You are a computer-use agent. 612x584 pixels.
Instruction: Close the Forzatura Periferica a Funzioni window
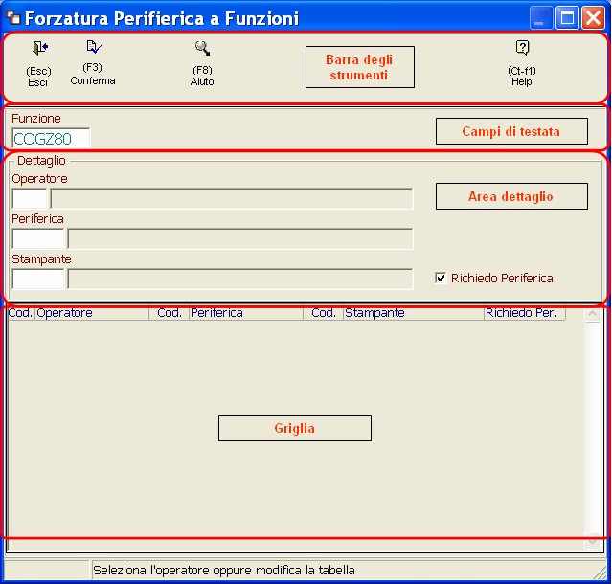coord(593,17)
